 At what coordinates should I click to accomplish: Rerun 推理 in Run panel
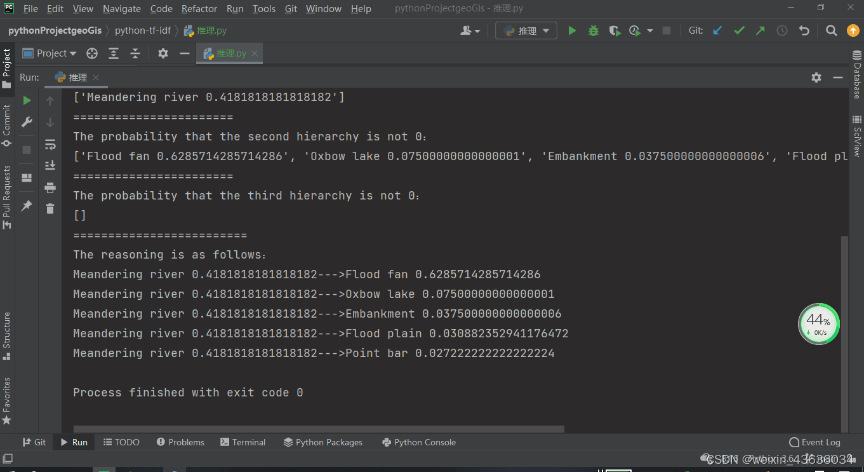click(x=27, y=100)
